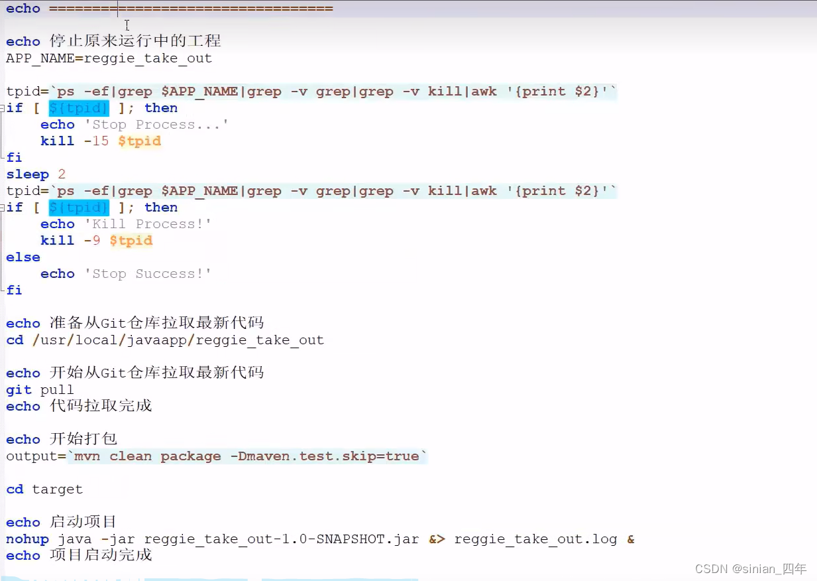Image resolution: width=817 pixels, height=581 pixels.
Task: Click highlighted ${tpid} in the if before kill -15
Action: (79, 108)
